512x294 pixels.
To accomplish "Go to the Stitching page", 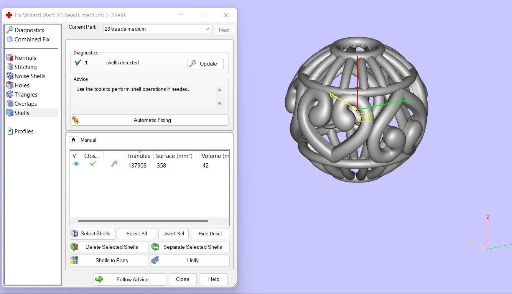I will [x=26, y=67].
